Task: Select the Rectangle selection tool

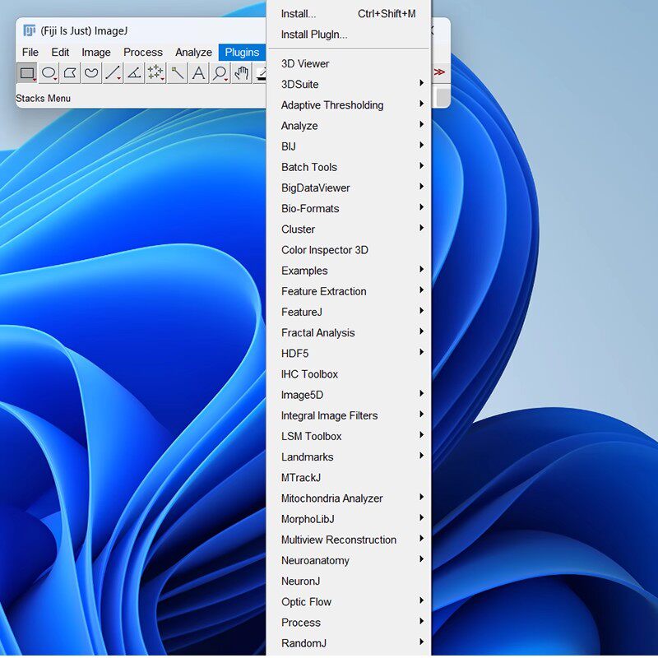Action: coord(27,73)
